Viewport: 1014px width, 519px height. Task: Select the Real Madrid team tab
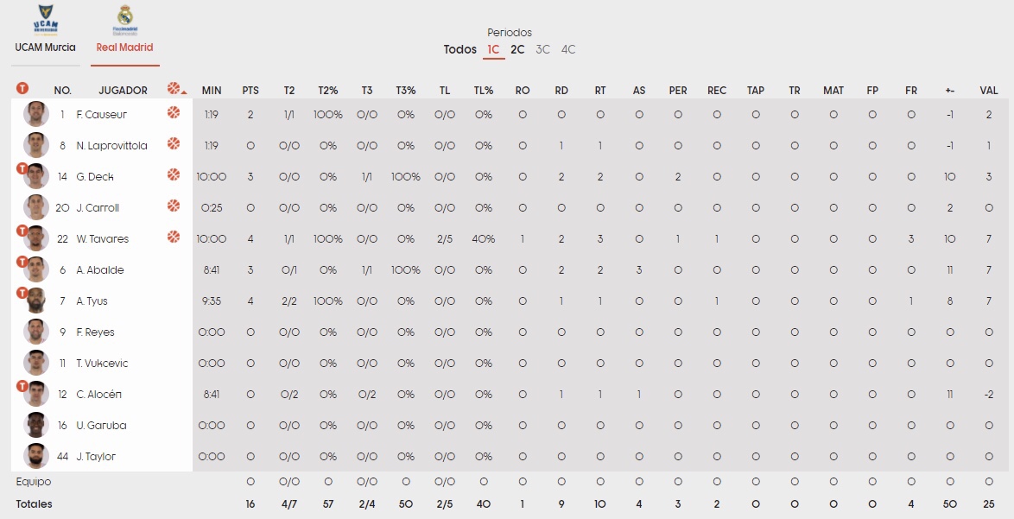pyautogui.click(x=125, y=47)
